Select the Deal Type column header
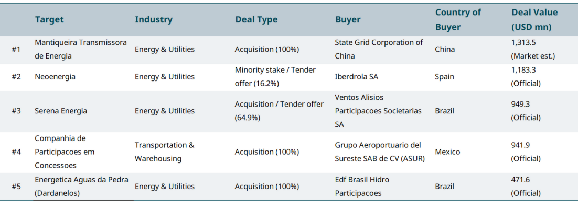Image resolution: width=578 pixels, height=209 pixels. 256,19
